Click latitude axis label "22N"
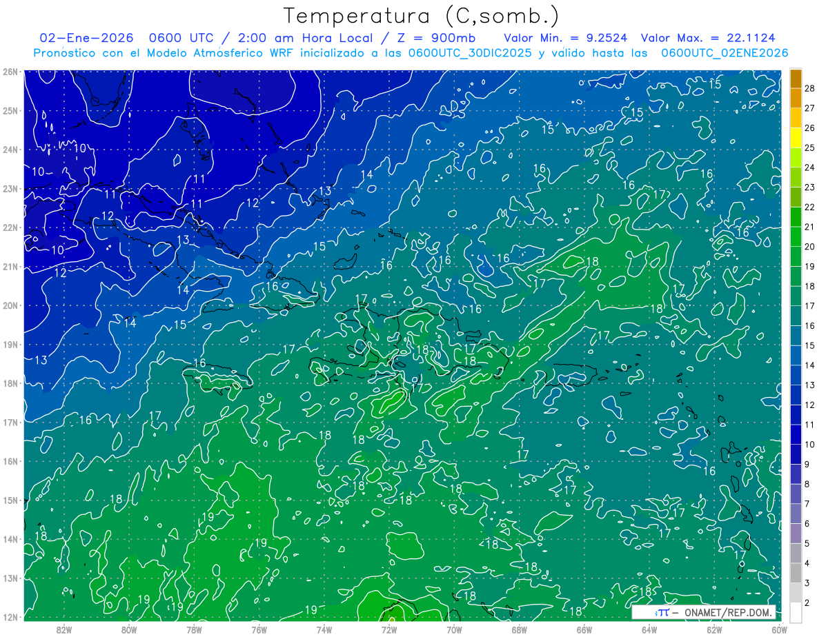Image resolution: width=828 pixels, height=639 pixels. (x=10, y=227)
